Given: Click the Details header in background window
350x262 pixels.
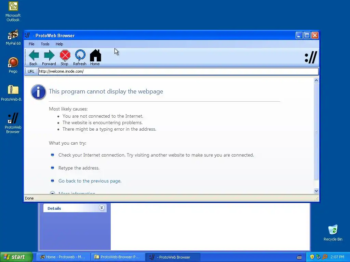Looking at the screenshot, I should [x=75, y=208].
